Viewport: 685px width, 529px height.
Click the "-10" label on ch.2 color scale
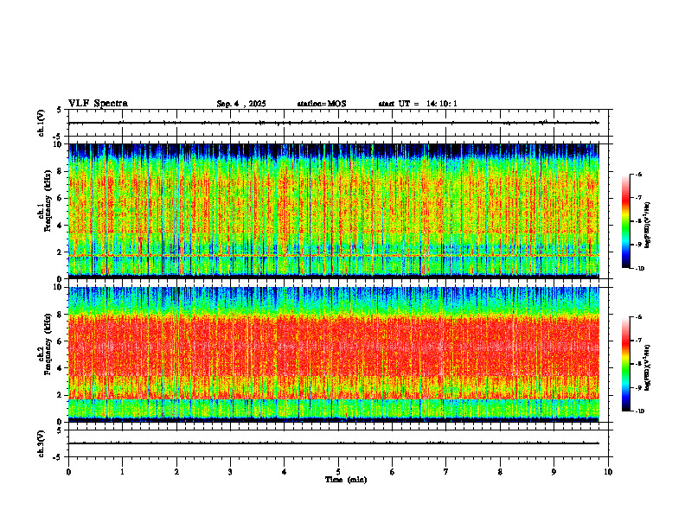click(640, 411)
